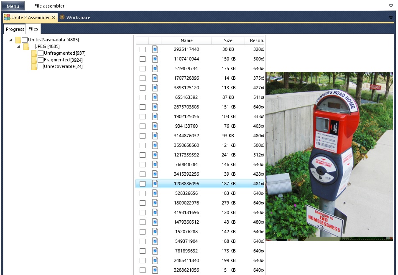Sort files by the Size column
This screenshot has width=398, height=275.
click(x=228, y=40)
